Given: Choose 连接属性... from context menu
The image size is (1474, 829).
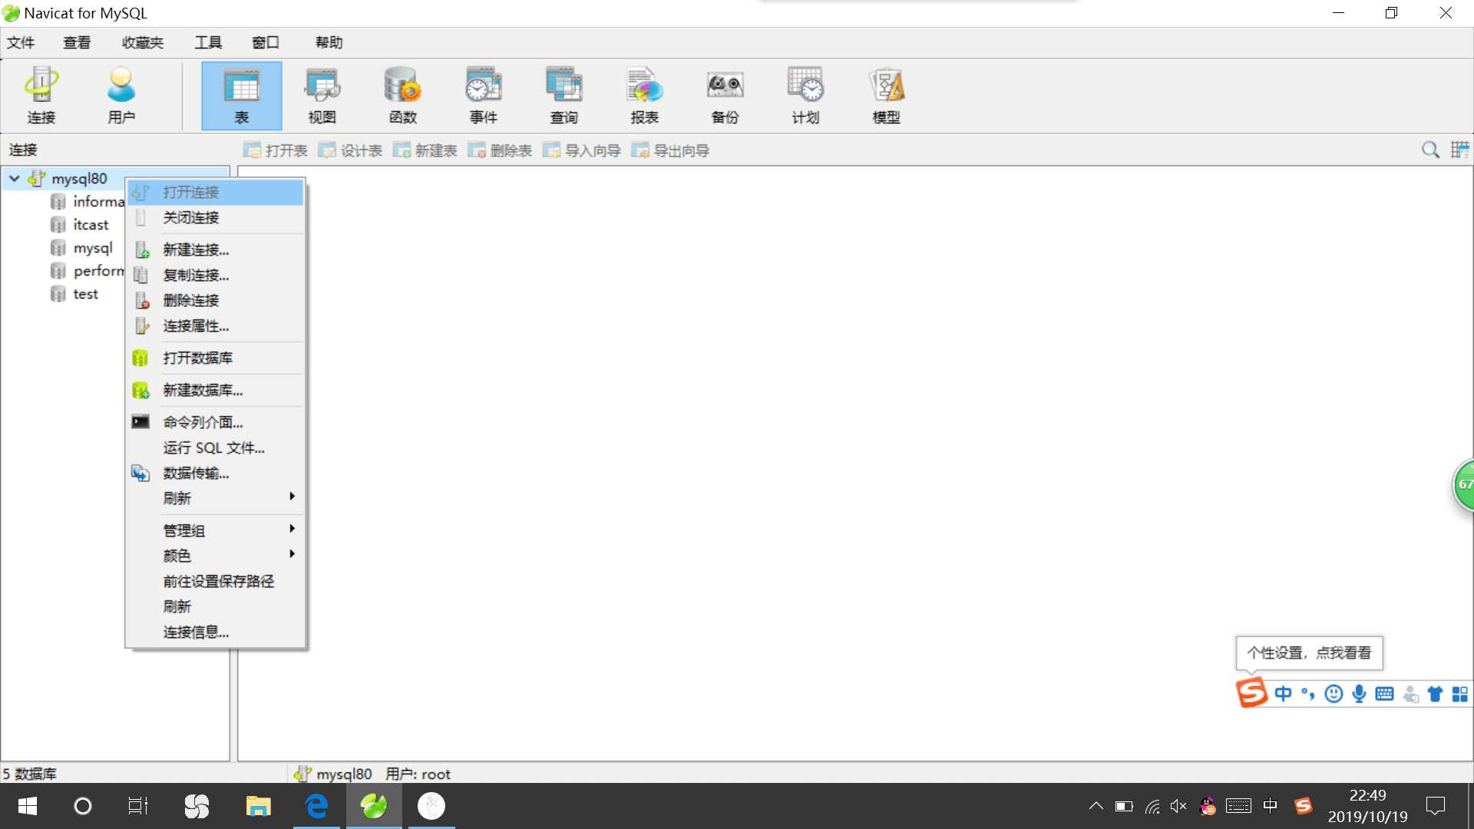Looking at the screenshot, I should click(216, 326).
